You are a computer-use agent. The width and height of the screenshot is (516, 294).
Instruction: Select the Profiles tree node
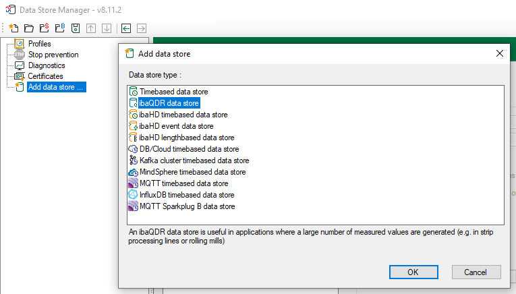40,44
